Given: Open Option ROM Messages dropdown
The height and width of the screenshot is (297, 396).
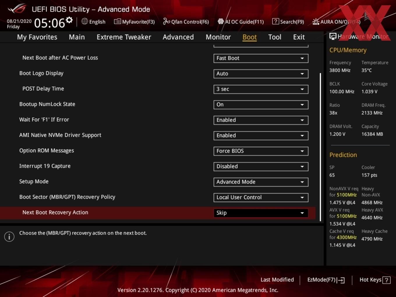Looking at the screenshot, I should [x=261, y=151].
